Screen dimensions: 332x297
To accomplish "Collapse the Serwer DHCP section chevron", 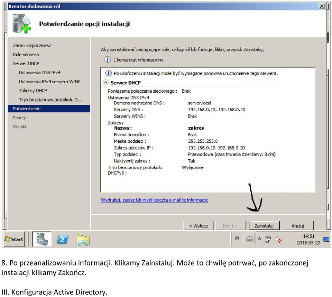I will [x=105, y=83].
